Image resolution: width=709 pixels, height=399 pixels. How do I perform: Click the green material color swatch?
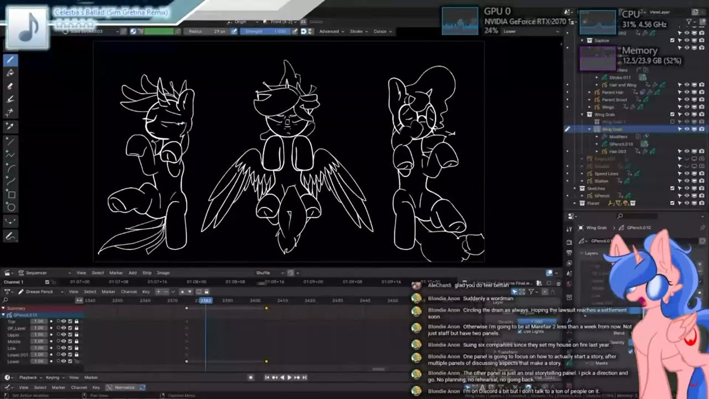point(158,32)
